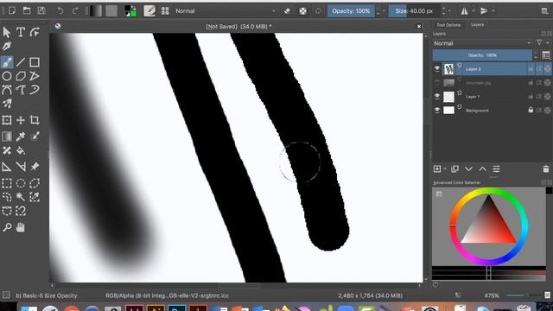
Task: Show the mountain.jpg layer
Action: [x=437, y=83]
